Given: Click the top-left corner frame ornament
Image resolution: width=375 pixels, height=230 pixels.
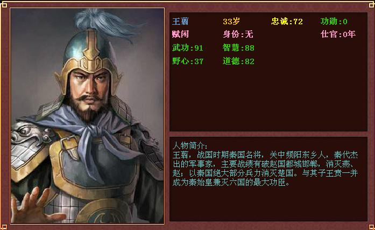Looking at the screenshot, I should (4, 4).
